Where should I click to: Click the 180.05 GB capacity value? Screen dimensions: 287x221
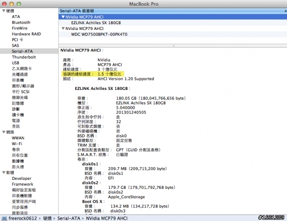pyautogui.click(x=151, y=98)
